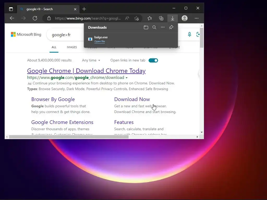Click balgo.exe file icon

tap(90, 39)
